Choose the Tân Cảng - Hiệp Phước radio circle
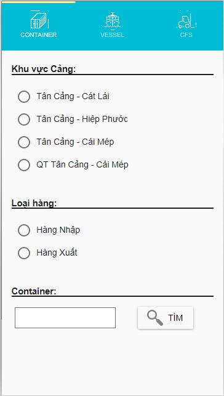 click(24, 119)
